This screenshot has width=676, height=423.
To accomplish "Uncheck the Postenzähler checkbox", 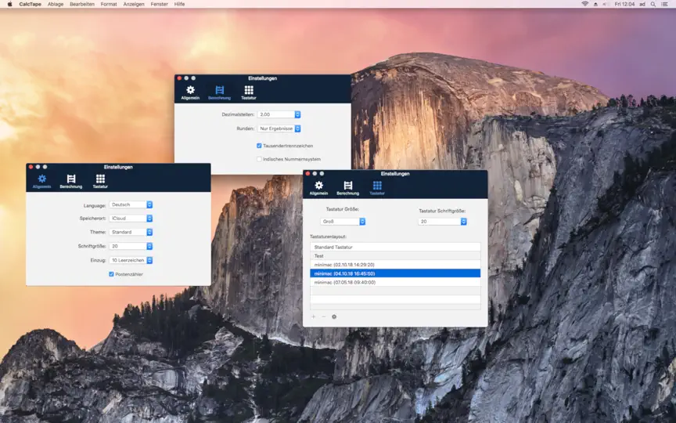I will [x=111, y=274].
